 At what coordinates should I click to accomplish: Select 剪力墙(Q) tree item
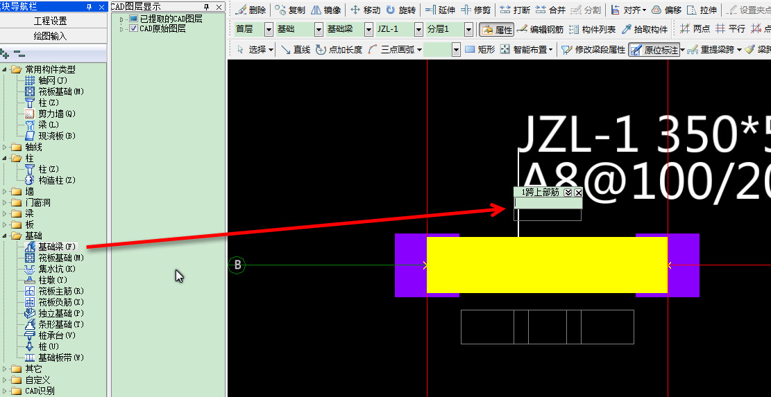tap(51, 114)
